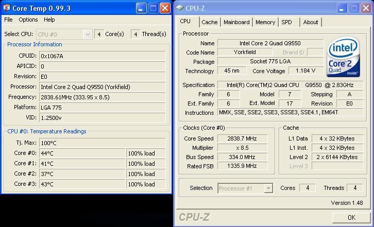Click Core #3 temperature value 43°C
Image resolution: width=374 pixels, height=227 pixels.
coord(82,184)
